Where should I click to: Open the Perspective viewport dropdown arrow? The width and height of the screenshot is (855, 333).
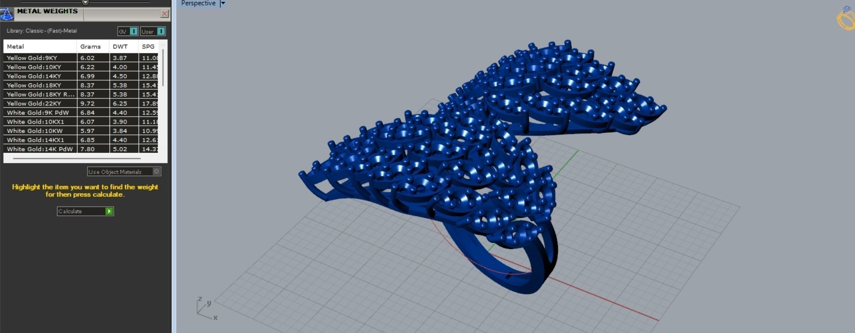point(223,3)
